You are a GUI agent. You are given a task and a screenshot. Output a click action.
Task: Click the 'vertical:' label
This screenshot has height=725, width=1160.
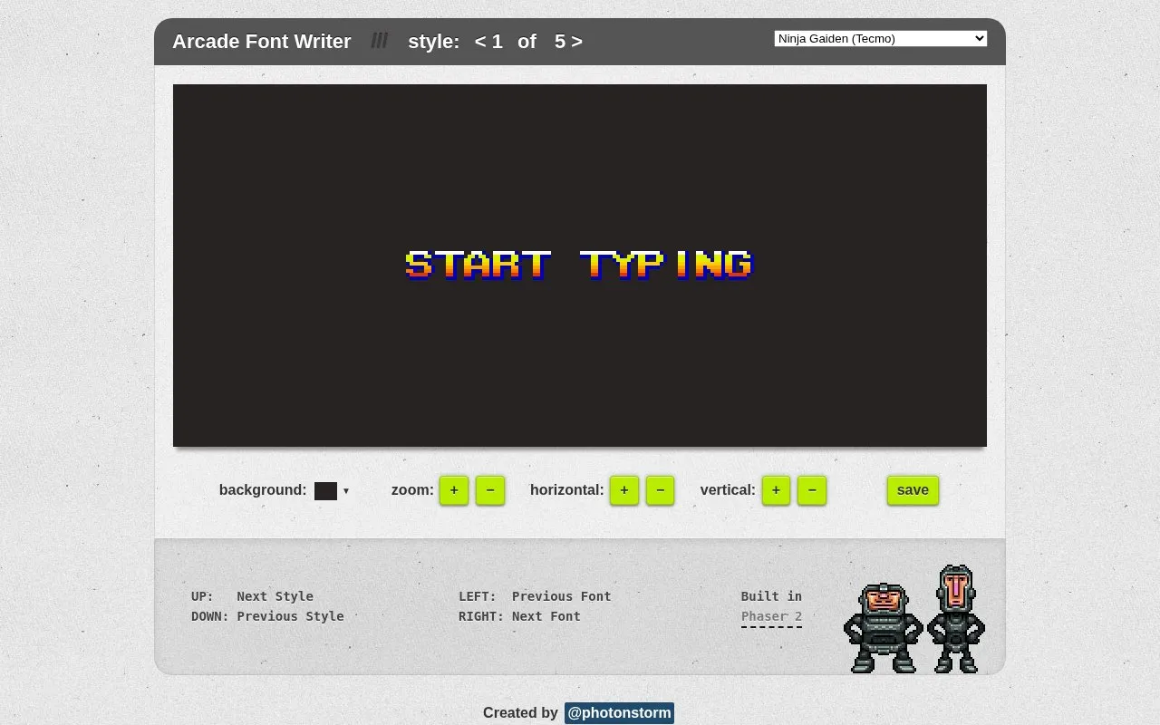(x=728, y=490)
